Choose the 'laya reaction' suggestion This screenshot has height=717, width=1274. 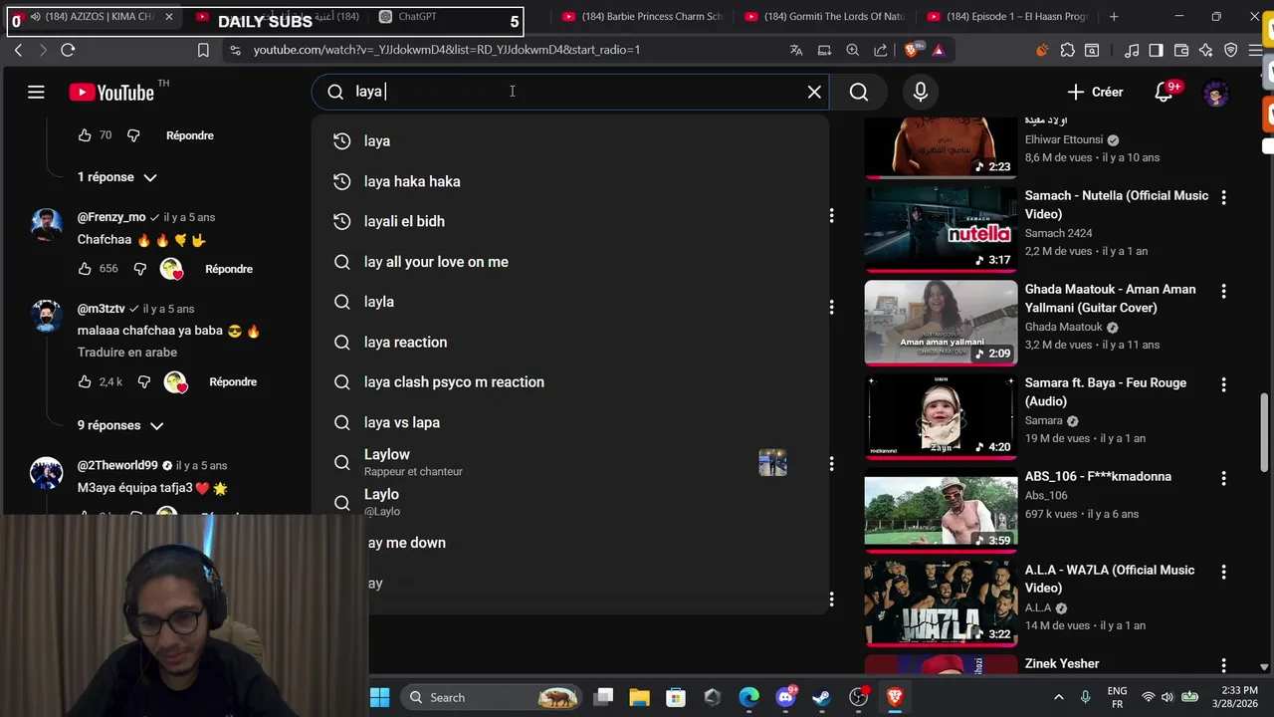coord(570,342)
